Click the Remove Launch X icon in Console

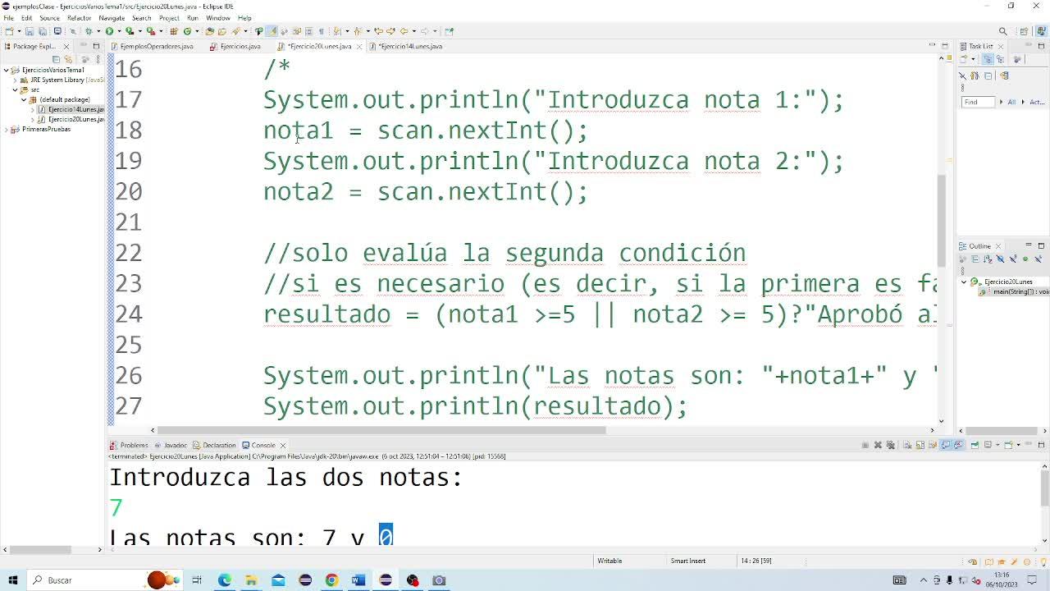click(x=878, y=445)
